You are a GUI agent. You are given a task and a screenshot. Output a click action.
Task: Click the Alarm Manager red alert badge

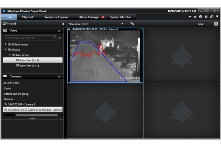click(103, 17)
